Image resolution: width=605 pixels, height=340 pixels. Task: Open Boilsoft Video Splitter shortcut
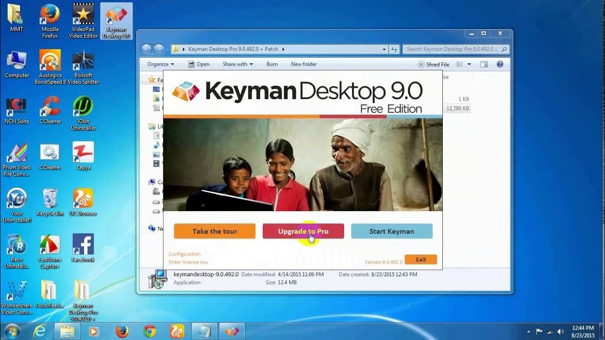click(83, 67)
